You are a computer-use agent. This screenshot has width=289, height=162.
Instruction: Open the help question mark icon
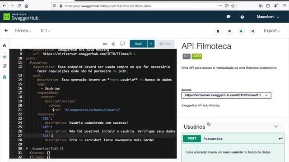[x=242, y=17]
